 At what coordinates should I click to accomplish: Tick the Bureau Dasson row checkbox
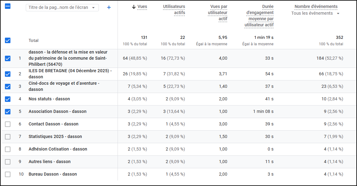pyautogui.click(x=8, y=174)
